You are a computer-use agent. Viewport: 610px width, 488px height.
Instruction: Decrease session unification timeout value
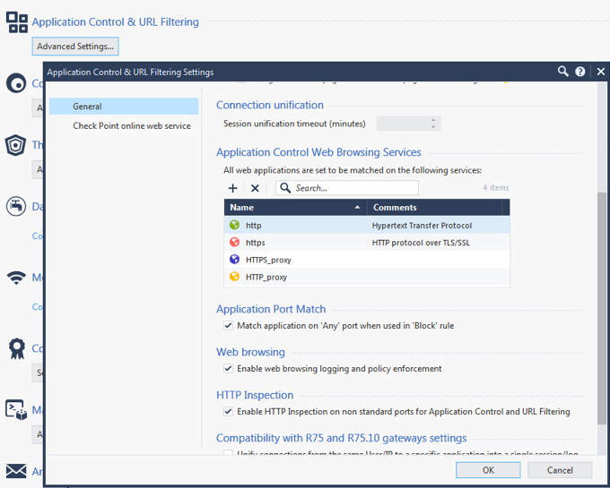tap(433, 127)
